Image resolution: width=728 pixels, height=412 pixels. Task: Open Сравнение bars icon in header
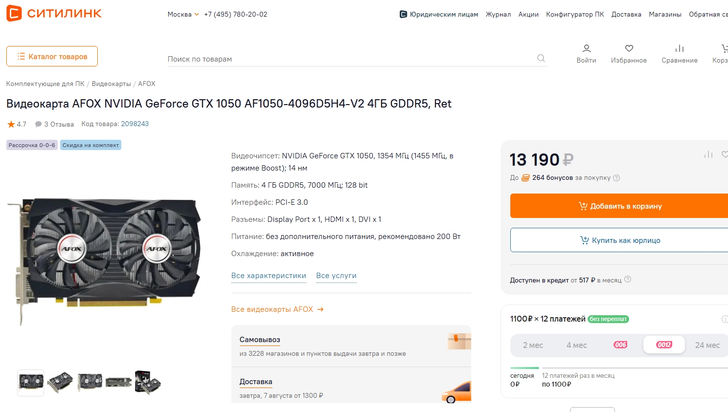coord(680,48)
